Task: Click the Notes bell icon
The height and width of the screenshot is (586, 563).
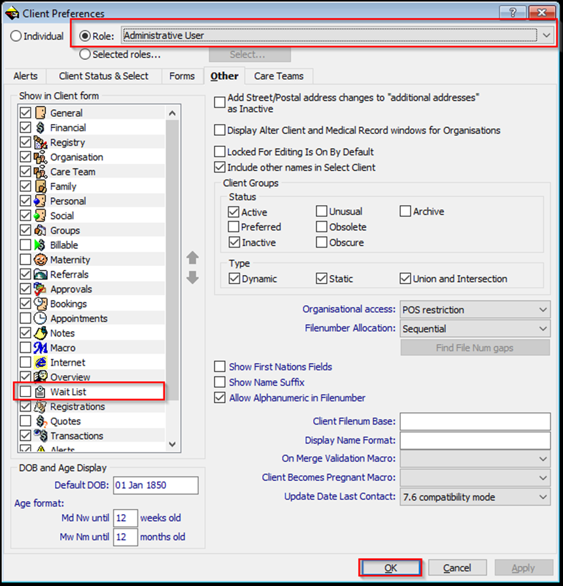Action: [x=40, y=333]
